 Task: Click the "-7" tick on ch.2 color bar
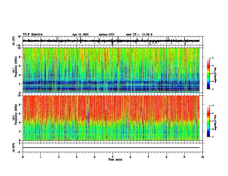(x=212, y=137)
